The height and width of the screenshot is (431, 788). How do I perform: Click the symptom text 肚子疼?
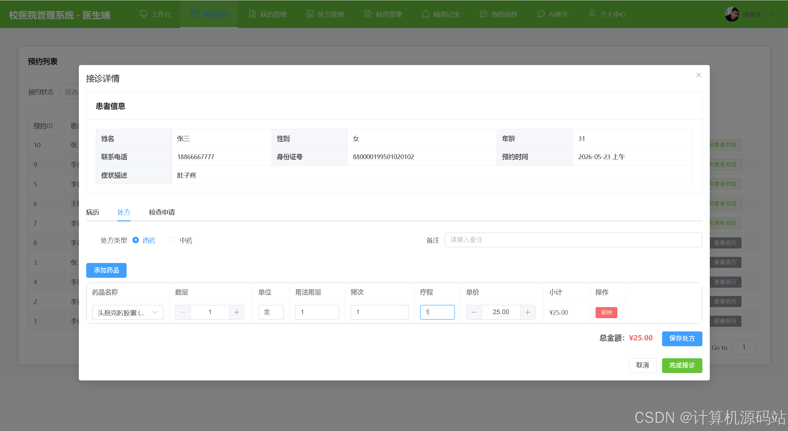[187, 175]
